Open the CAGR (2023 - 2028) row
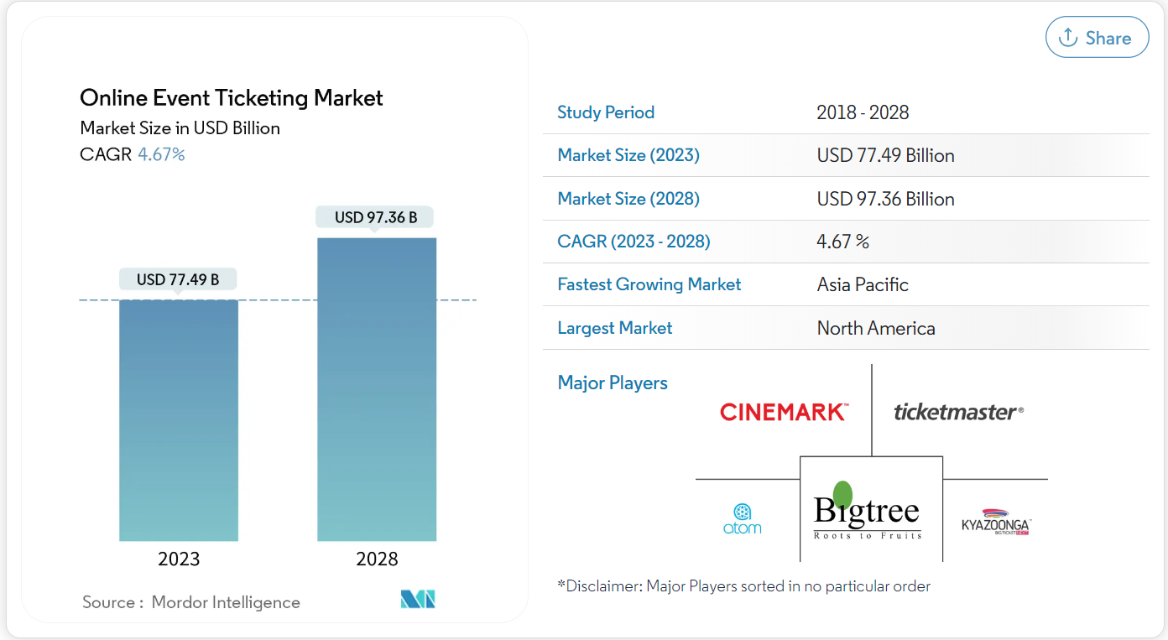The image size is (1168, 640). click(x=634, y=241)
